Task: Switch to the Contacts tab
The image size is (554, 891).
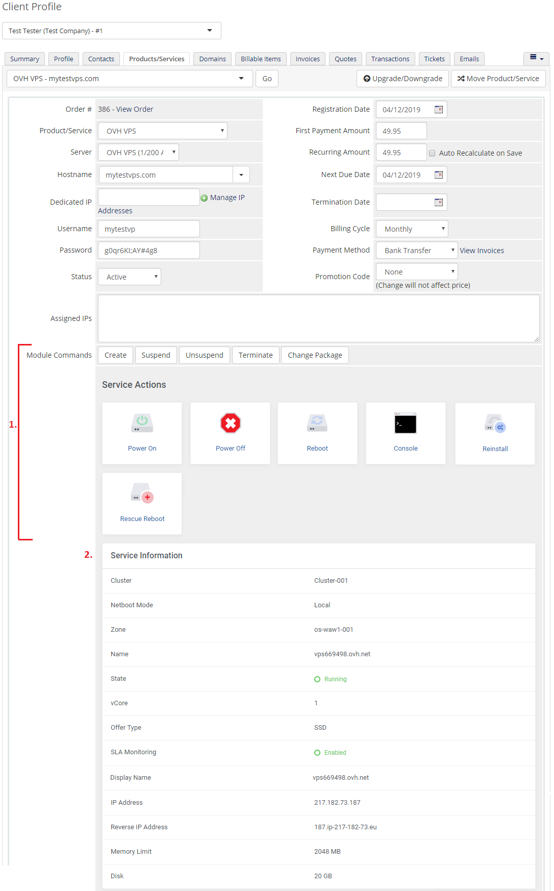Action: coord(101,59)
